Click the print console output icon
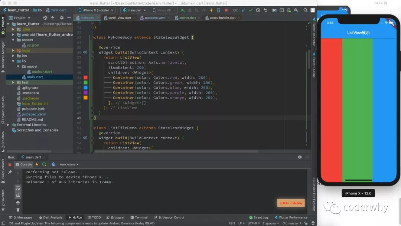The height and width of the screenshot is (226, 401). click(18, 203)
